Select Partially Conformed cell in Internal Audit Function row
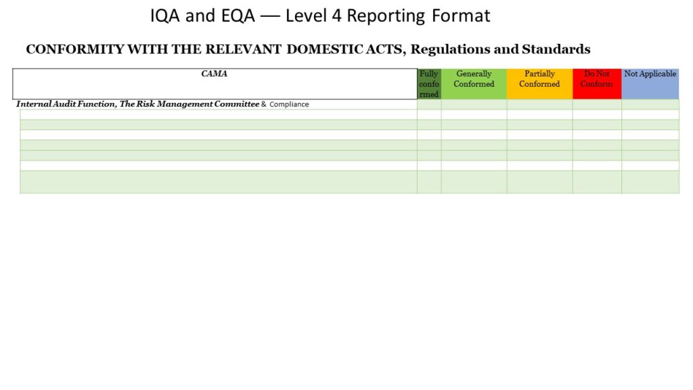The width and height of the screenshot is (693, 390). point(539,104)
